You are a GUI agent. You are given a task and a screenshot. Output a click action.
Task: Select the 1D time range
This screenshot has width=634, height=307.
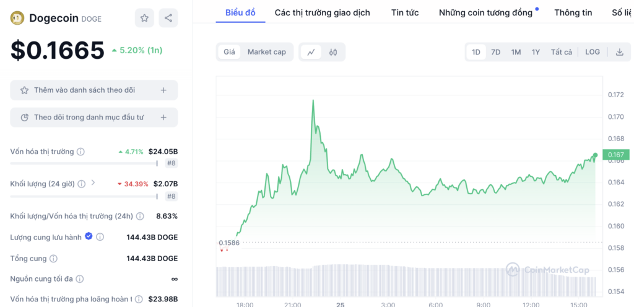(x=476, y=52)
